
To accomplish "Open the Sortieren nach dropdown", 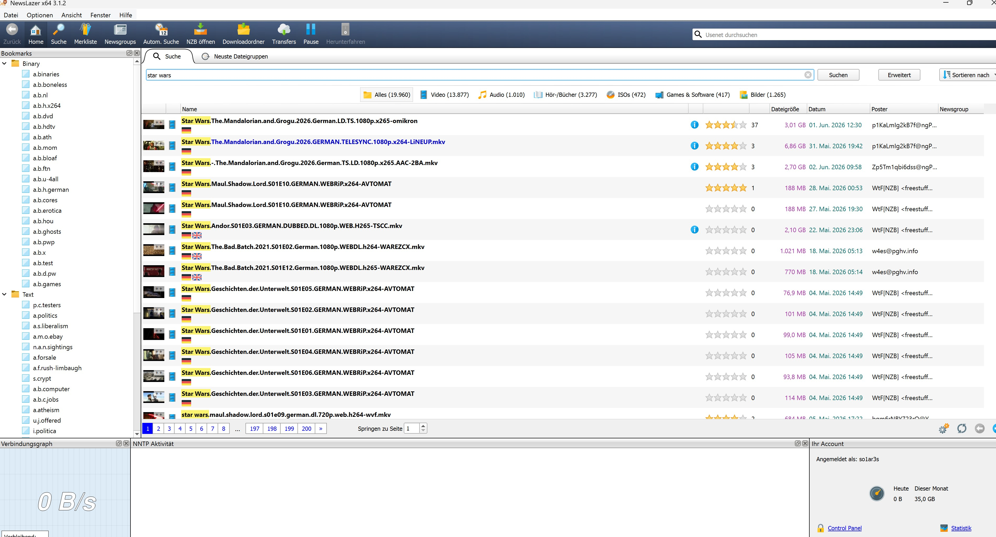I will point(968,75).
